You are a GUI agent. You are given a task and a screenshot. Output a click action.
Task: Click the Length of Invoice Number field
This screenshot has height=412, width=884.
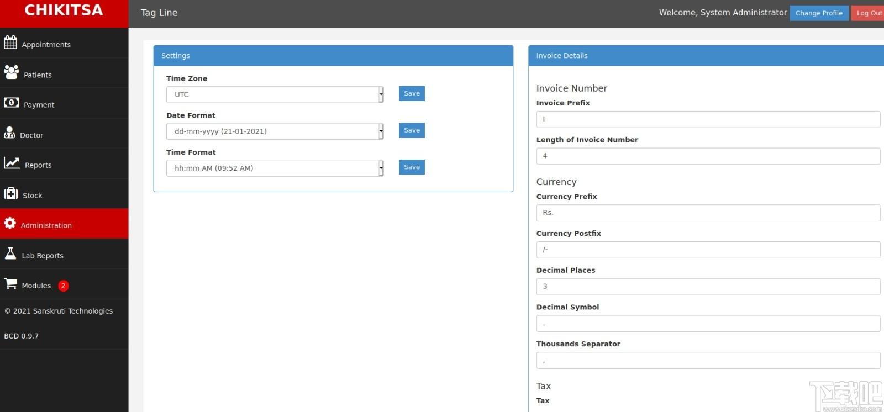(x=708, y=156)
